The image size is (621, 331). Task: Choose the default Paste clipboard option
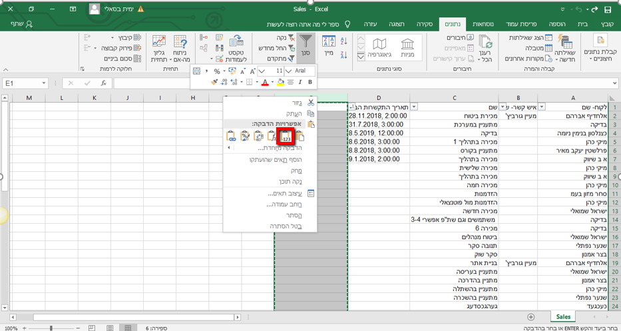[300, 136]
